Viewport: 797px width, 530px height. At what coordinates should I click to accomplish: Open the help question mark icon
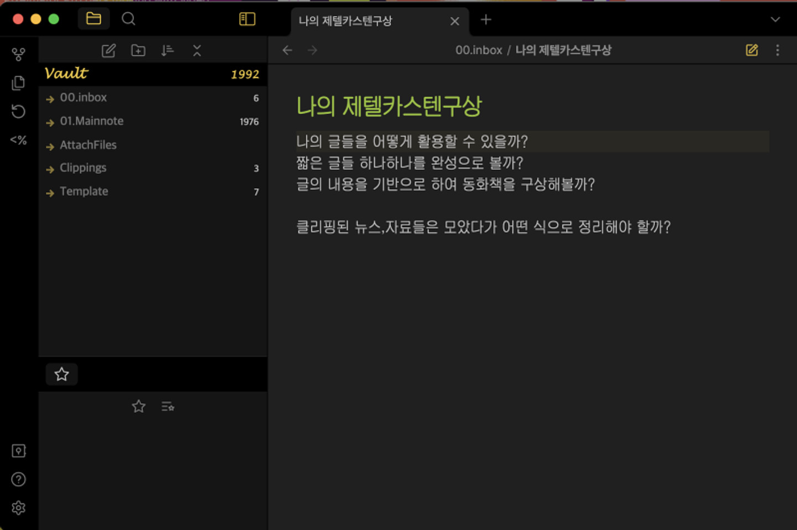click(x=18, y=479)
